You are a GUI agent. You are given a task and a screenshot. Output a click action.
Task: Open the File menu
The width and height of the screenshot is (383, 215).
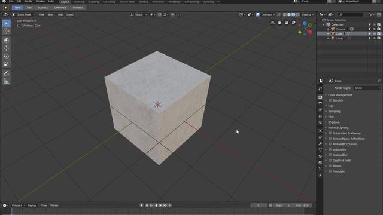pos(11,1)
